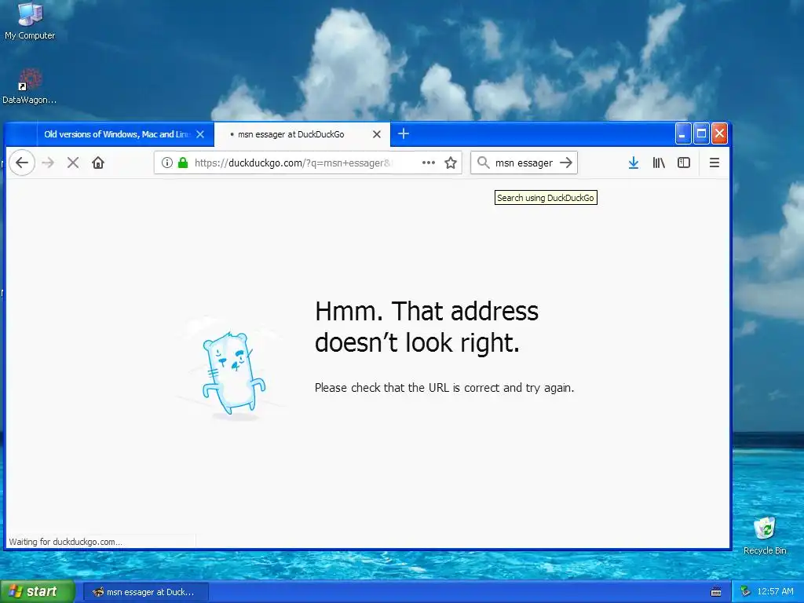Select the Recycle Bin desktop icon
The image size is (804, 603).
pyautogui.click(x=765, y=535)
